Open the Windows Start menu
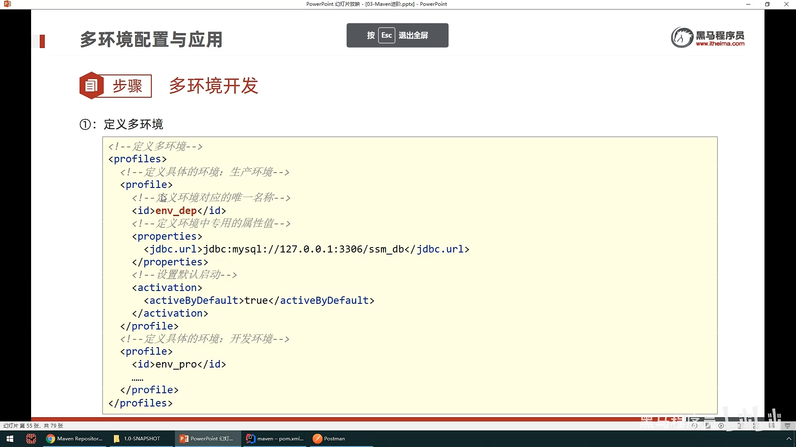796x447 pixels. (10, 439)
